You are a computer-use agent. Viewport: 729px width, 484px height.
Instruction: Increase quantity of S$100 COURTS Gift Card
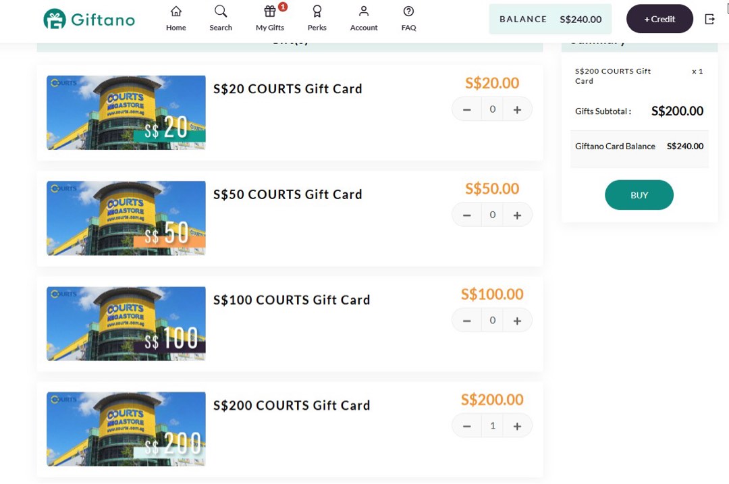click(x=517, y=320)
